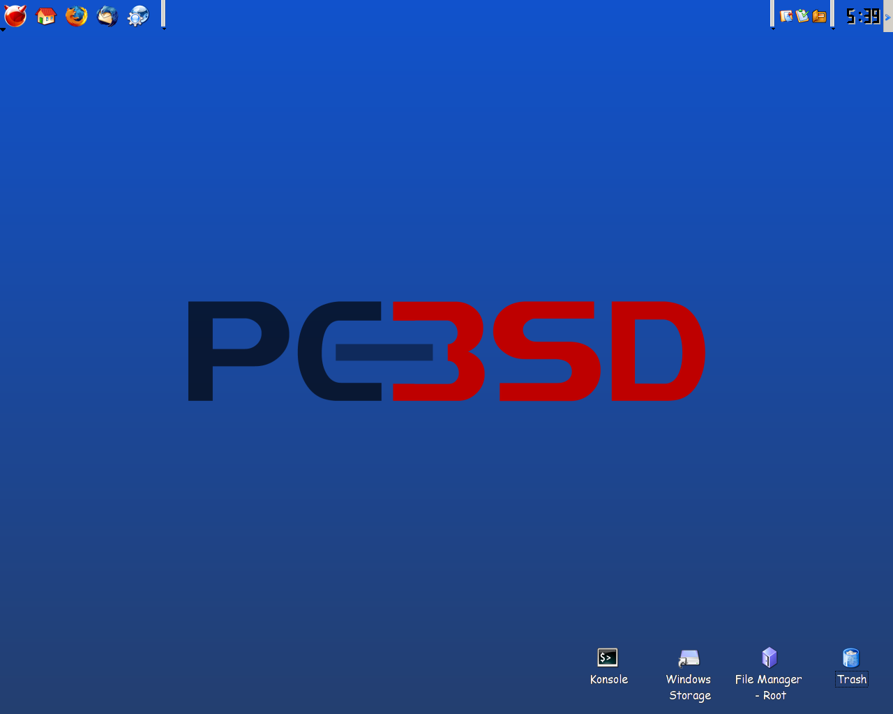Open the Home folder from the panel

tap(46, 15)
